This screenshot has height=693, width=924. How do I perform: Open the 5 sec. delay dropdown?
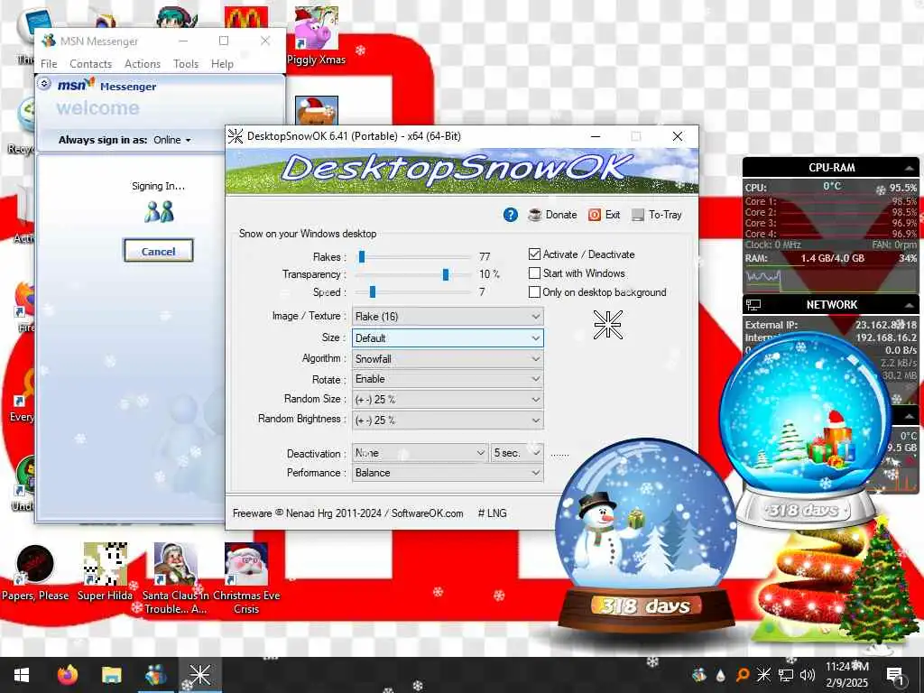coord(517,453)
